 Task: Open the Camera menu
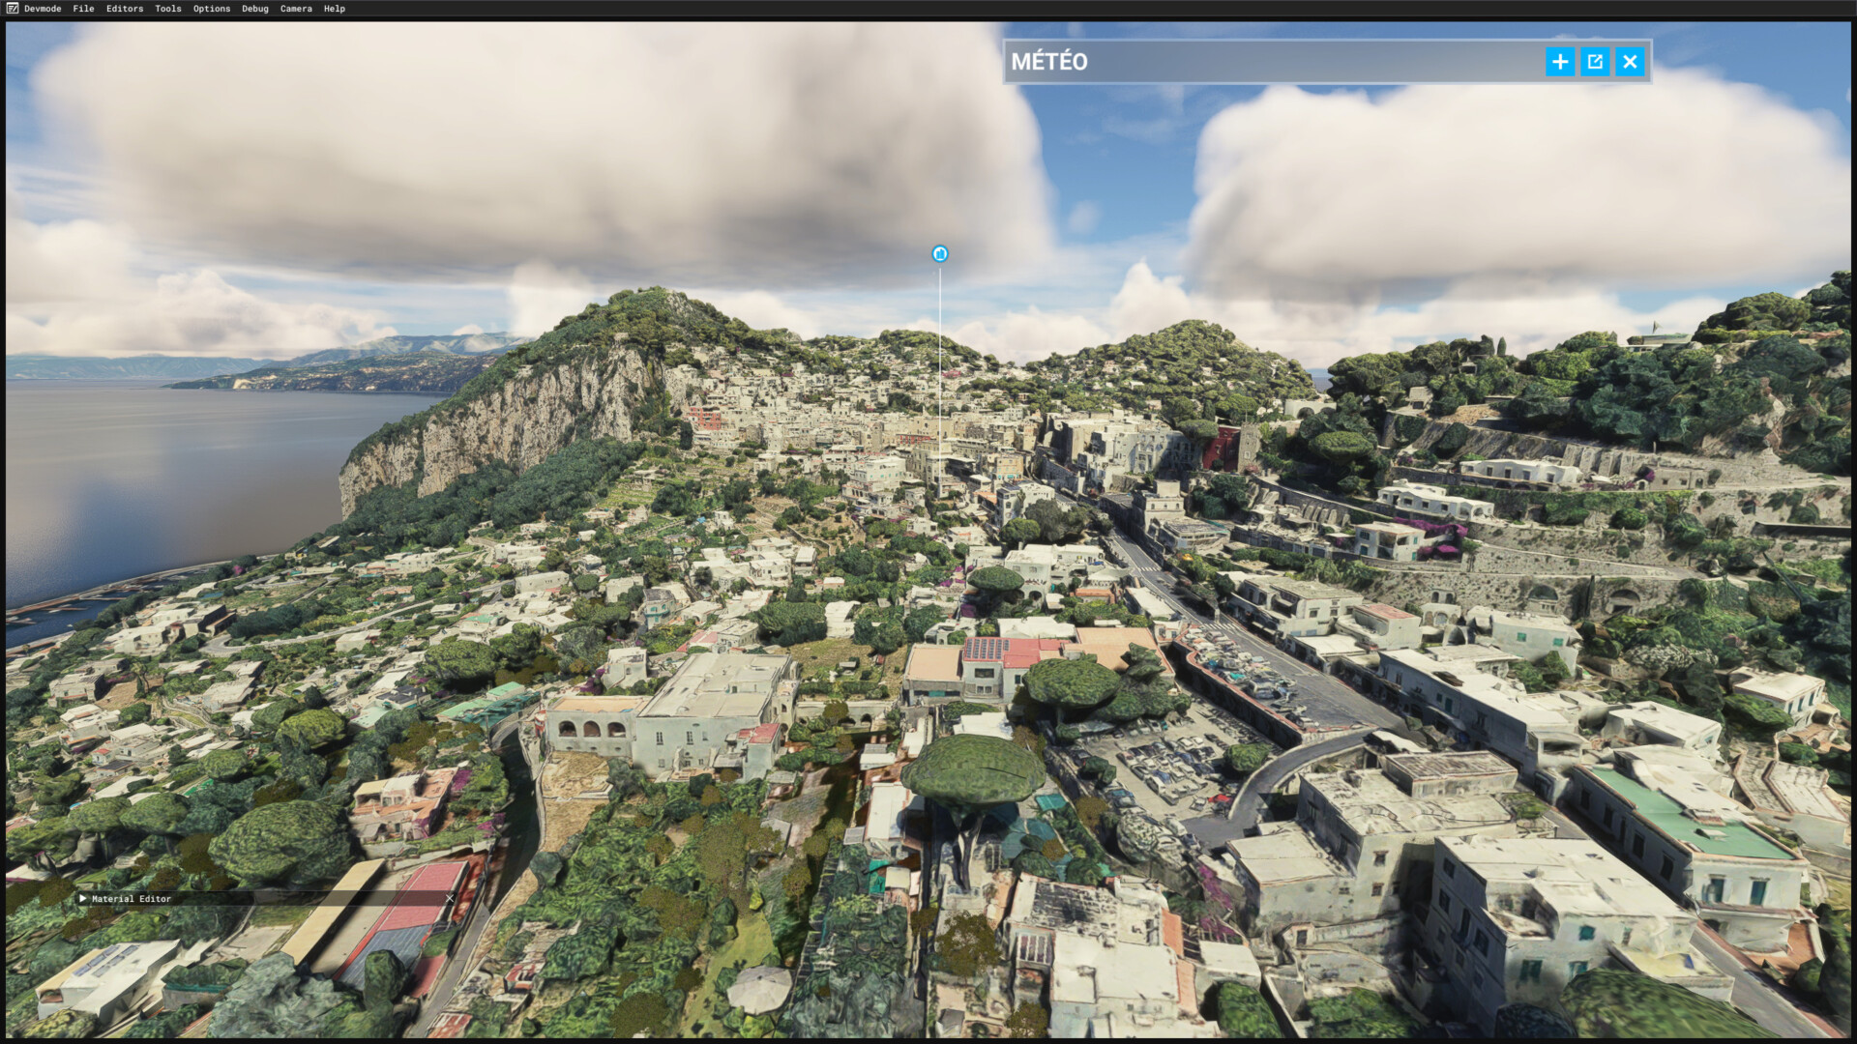point(296,9)
